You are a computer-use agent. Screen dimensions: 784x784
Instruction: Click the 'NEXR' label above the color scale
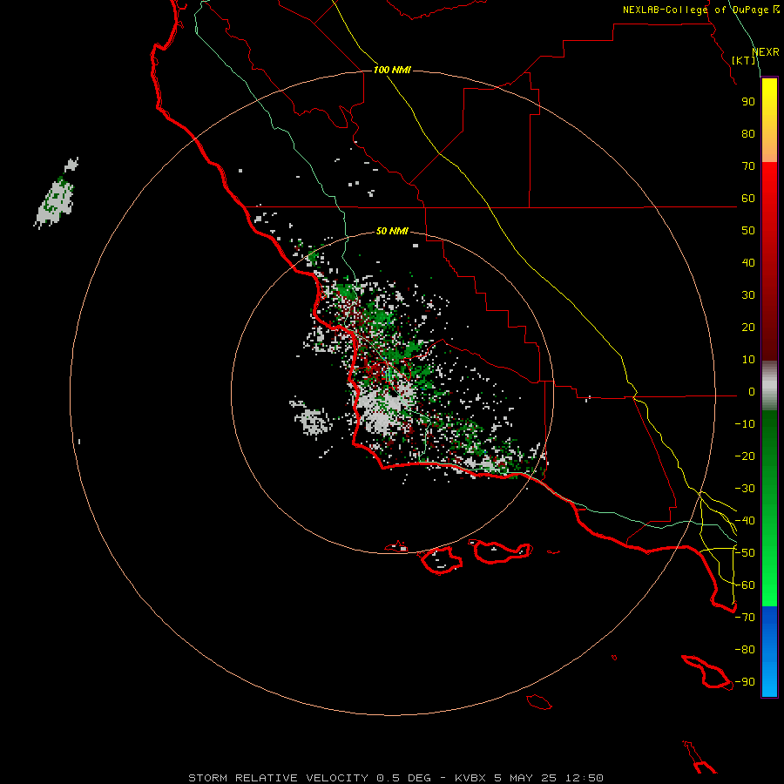[765, 52]
